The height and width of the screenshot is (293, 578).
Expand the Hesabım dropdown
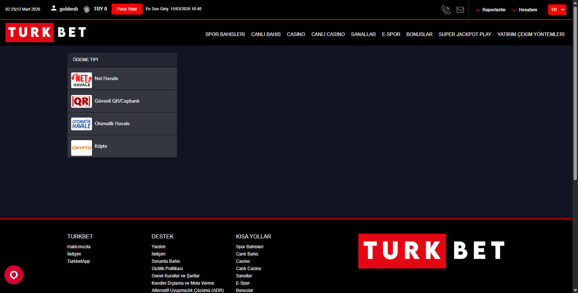click(x=525, y=10)
